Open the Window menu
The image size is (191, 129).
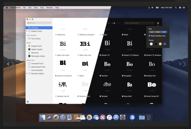pos(49,8)
